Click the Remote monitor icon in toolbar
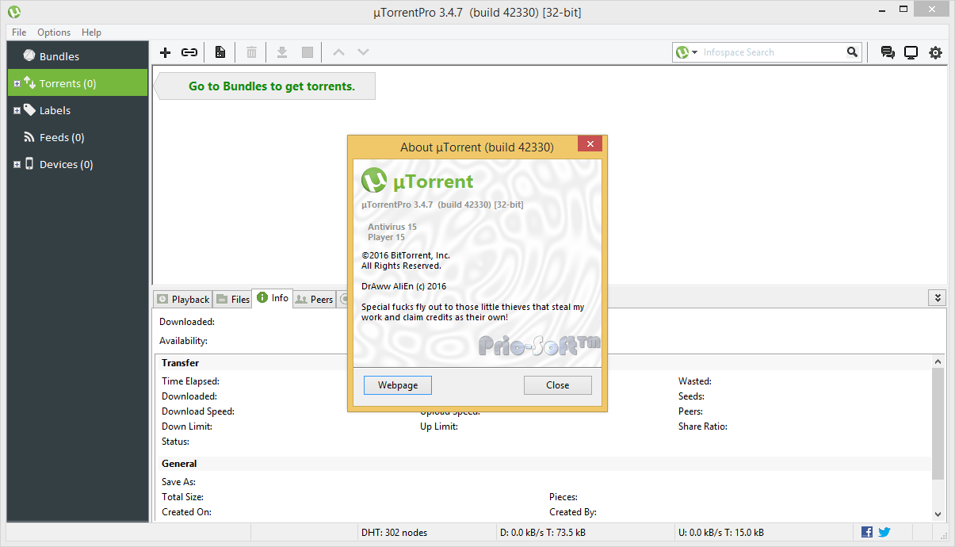 [911, 52]
